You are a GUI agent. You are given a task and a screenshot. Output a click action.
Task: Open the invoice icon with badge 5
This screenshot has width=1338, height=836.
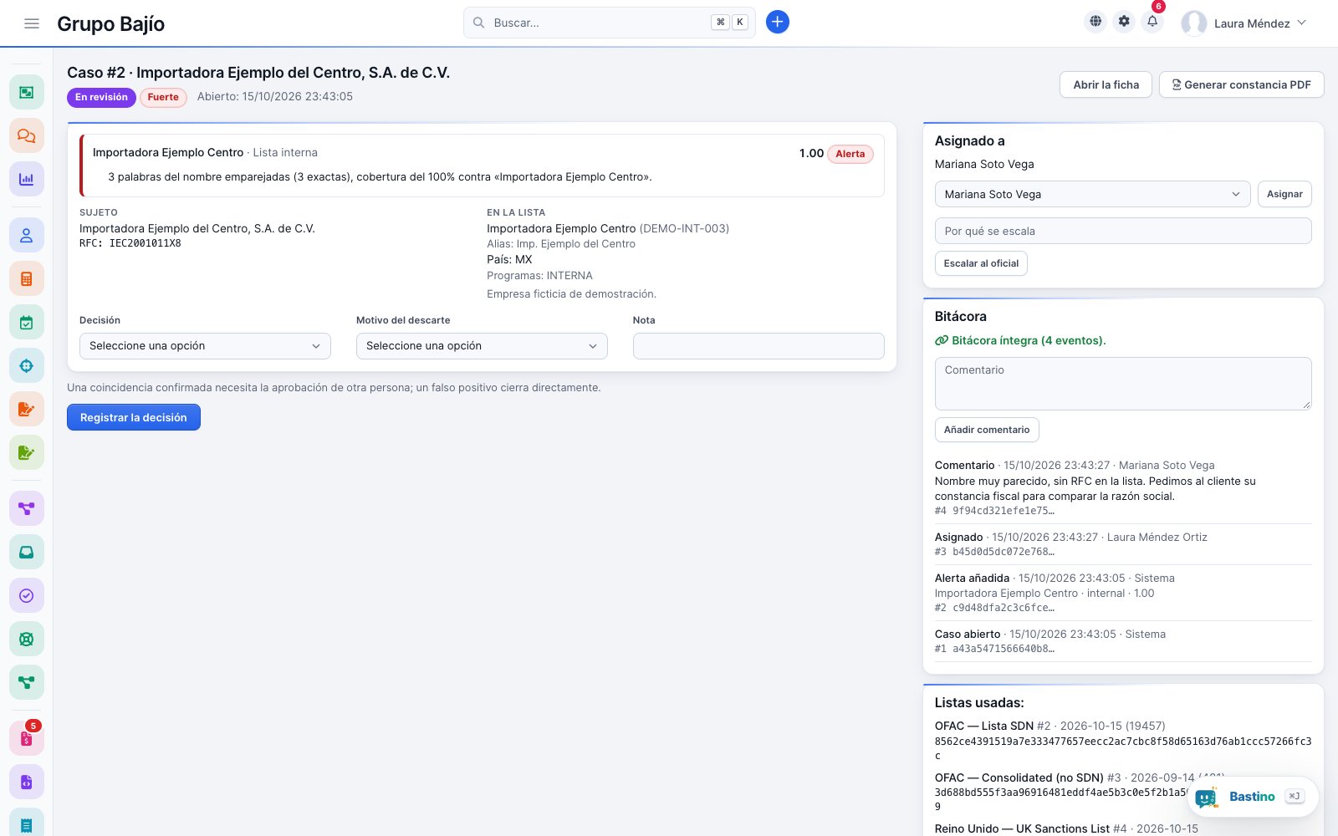coord(27,738)
